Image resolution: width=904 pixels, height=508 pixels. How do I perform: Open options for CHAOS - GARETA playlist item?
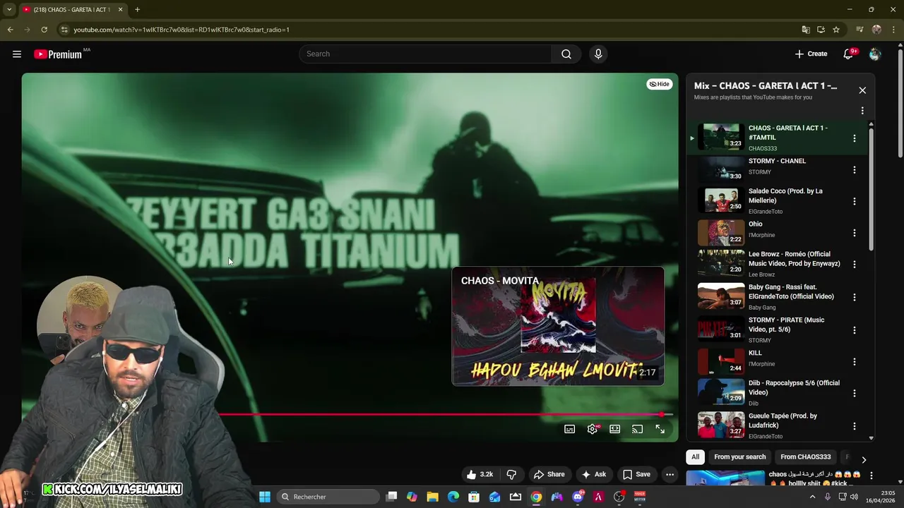(x=855, y=138)
